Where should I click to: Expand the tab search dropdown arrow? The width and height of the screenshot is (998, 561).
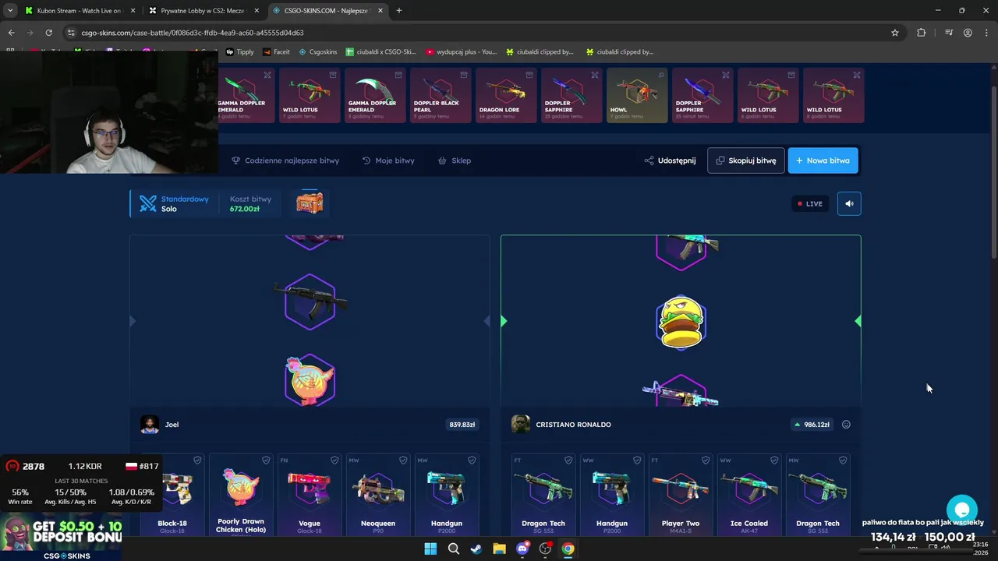(9, 11)
